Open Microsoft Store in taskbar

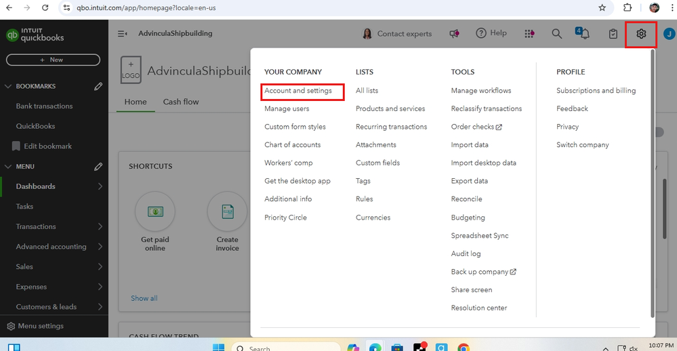click(x=397, y=348)
